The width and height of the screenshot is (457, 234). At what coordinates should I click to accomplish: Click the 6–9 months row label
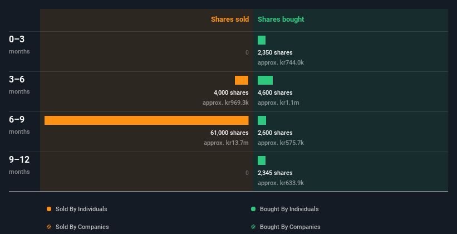click(x=19, y=125)
